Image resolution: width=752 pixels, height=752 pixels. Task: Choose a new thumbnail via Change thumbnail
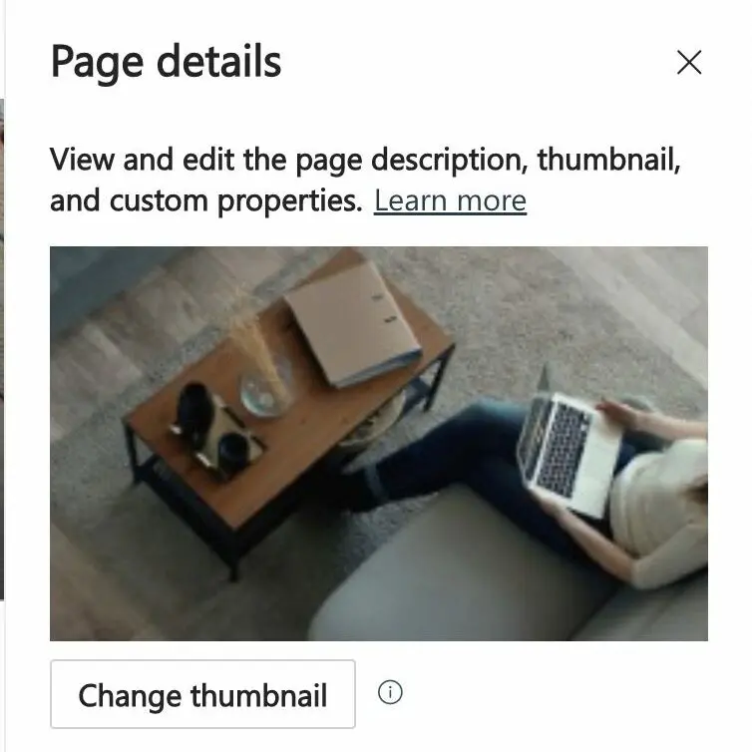[x=202, y=694]
